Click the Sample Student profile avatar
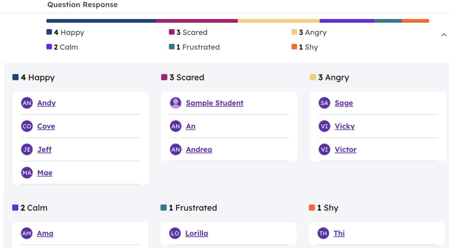The height and width of the screenshot is (248, 449). [176, 103]
